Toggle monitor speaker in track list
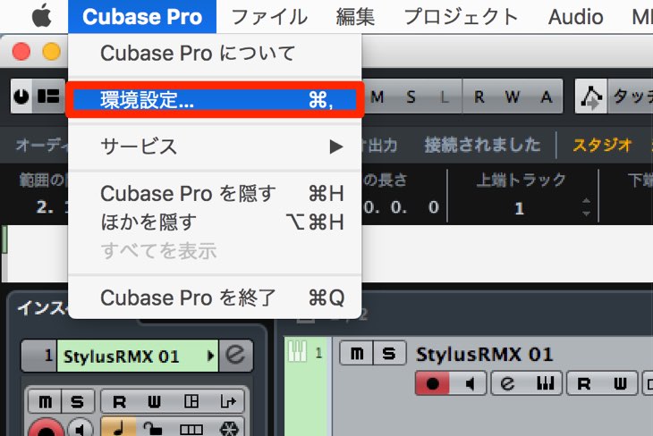This screenshot has width=653, height=436. click(x=469, y=383)
